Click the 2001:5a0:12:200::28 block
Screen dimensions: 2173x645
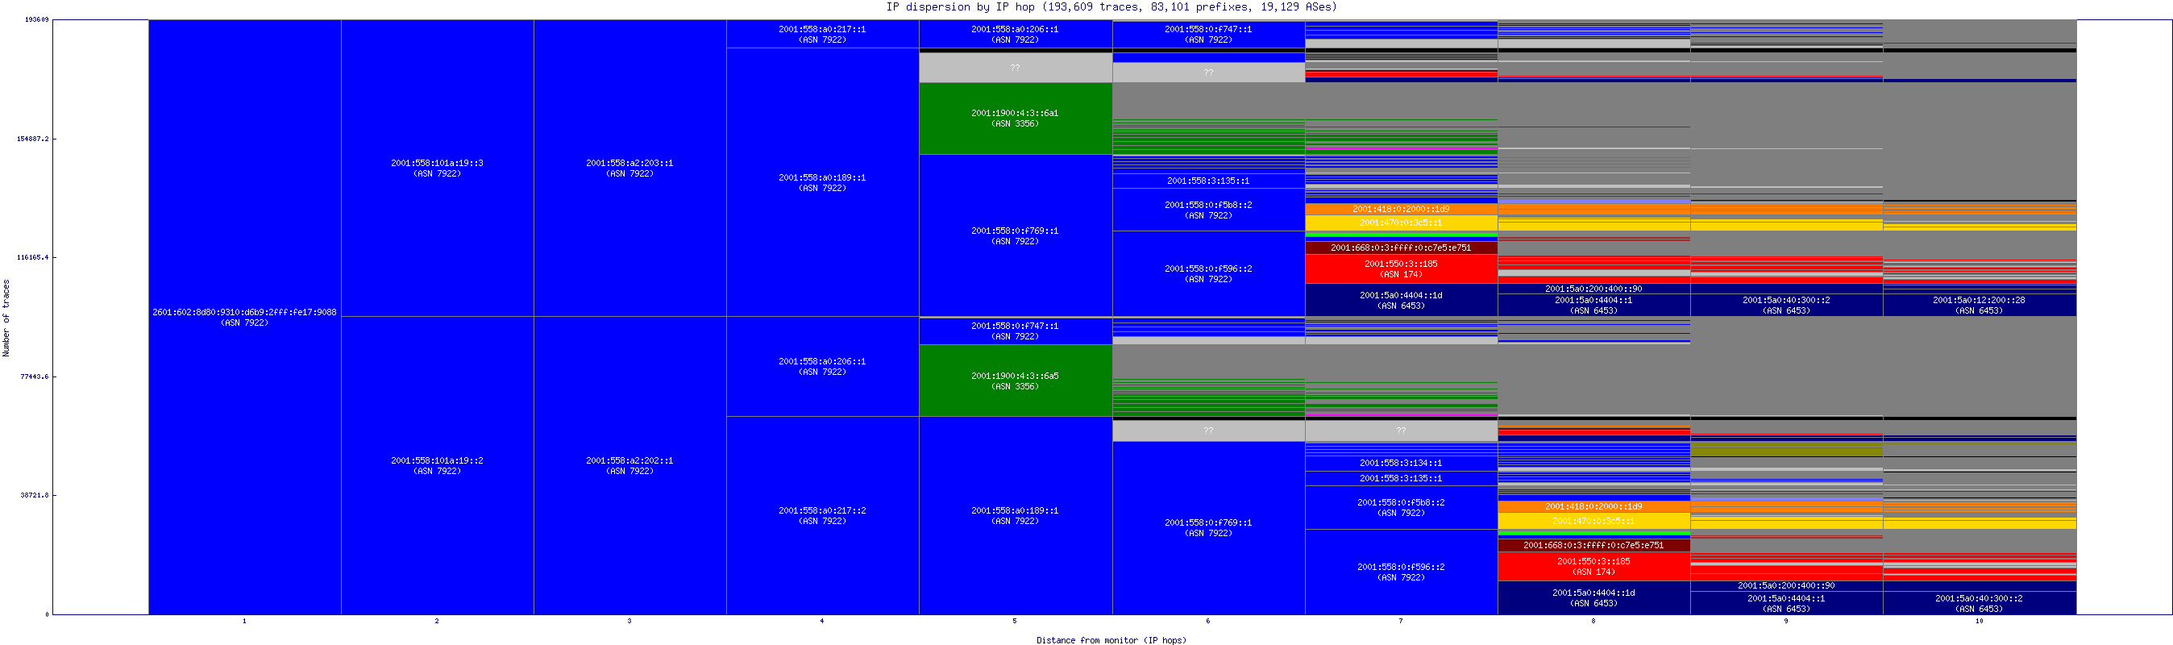(x=1979, y=305)
